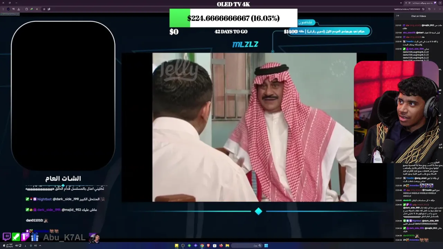The image size is (443, 249).
Task: View site information icon in address bar
Action: pyautogui.click(x=423, y=9)
